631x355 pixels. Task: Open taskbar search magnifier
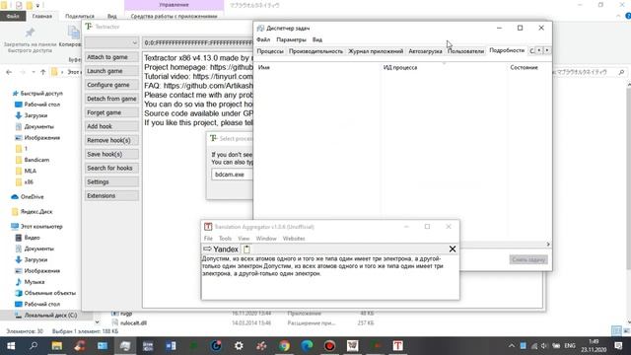[x=34, y=346]
